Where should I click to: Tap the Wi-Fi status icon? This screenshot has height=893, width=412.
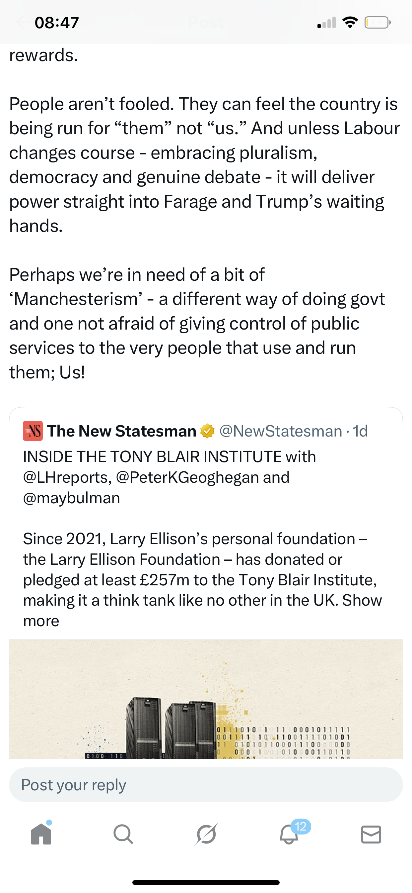pyautogui.click(x=350, y=23)
